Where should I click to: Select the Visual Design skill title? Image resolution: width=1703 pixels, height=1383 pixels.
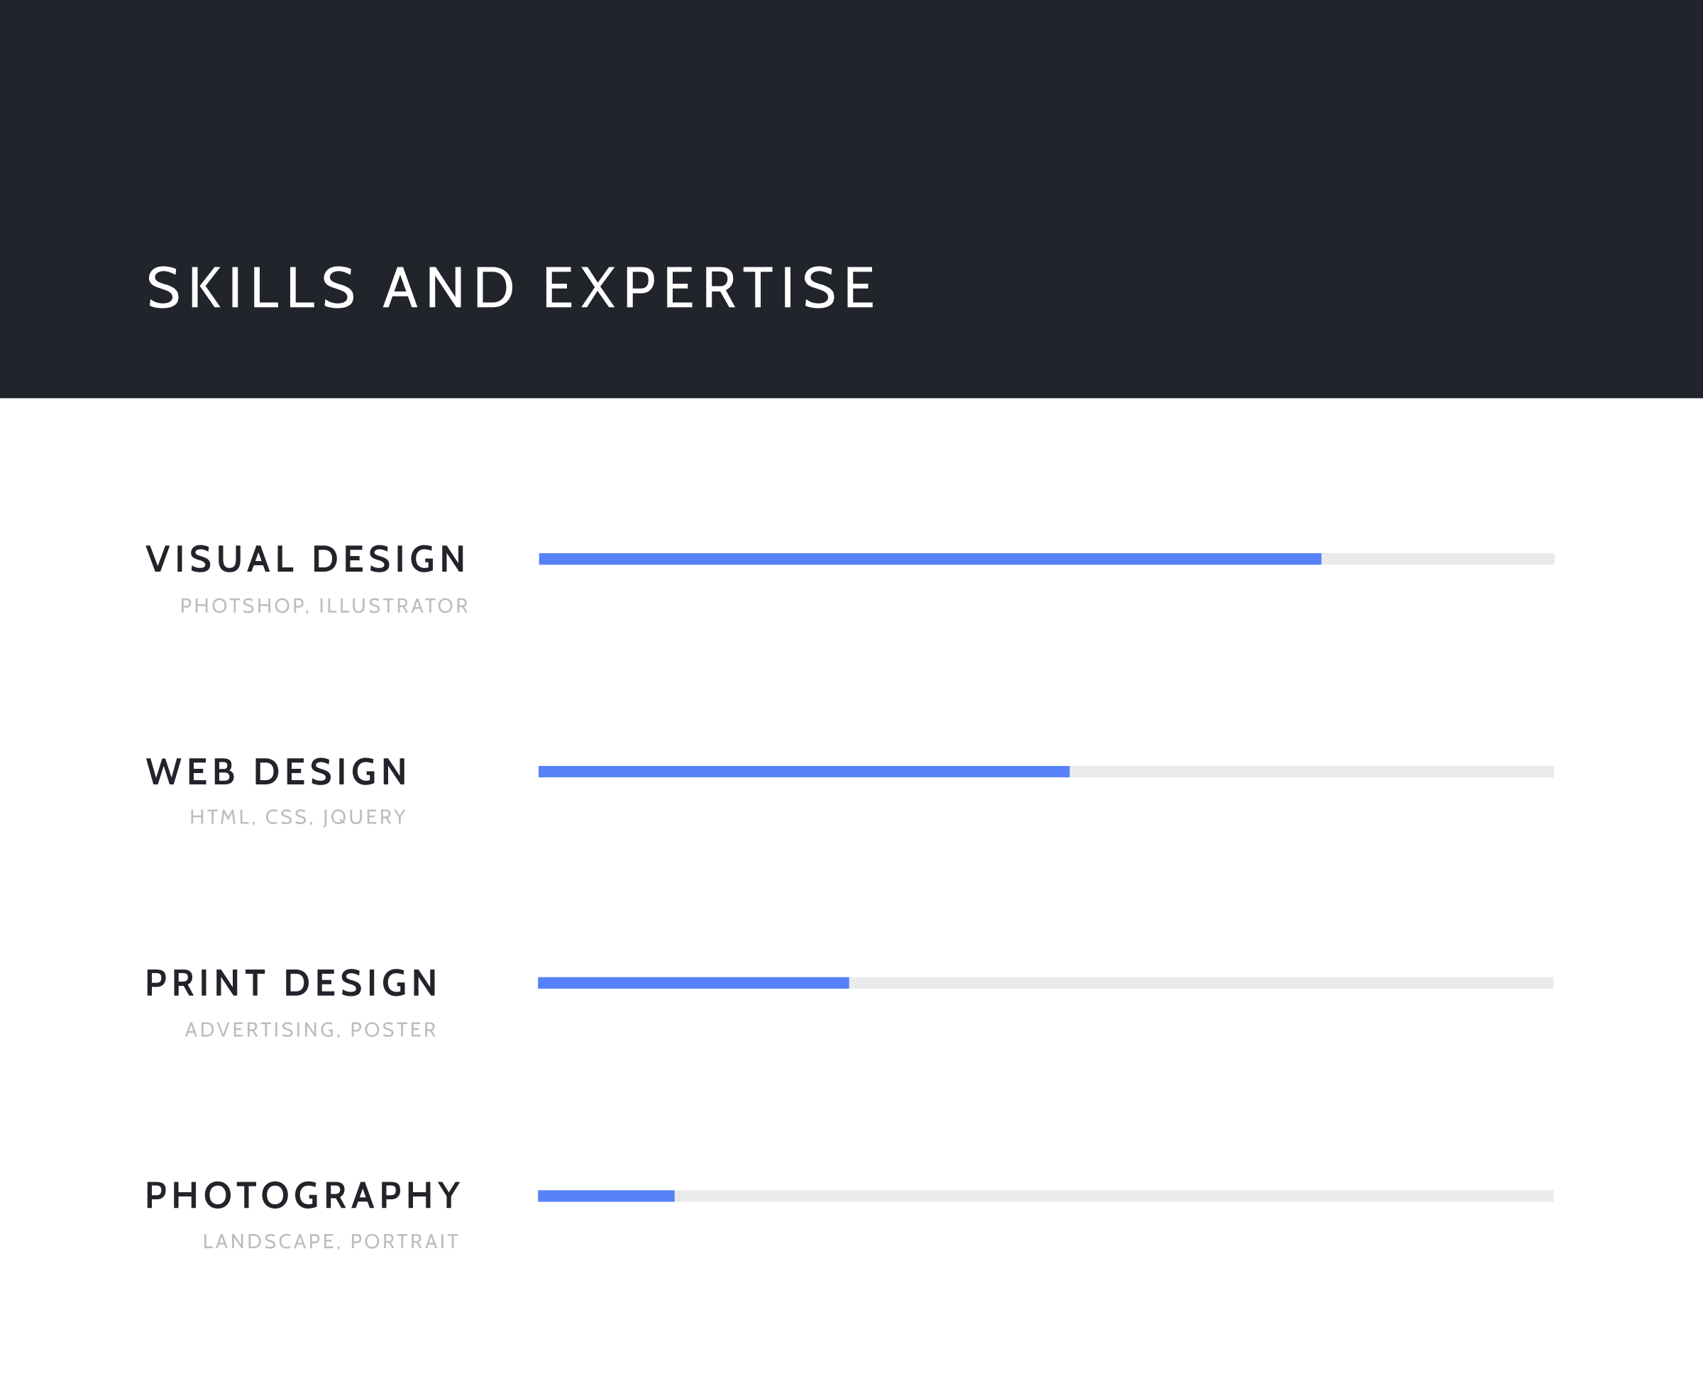point(306,560)
